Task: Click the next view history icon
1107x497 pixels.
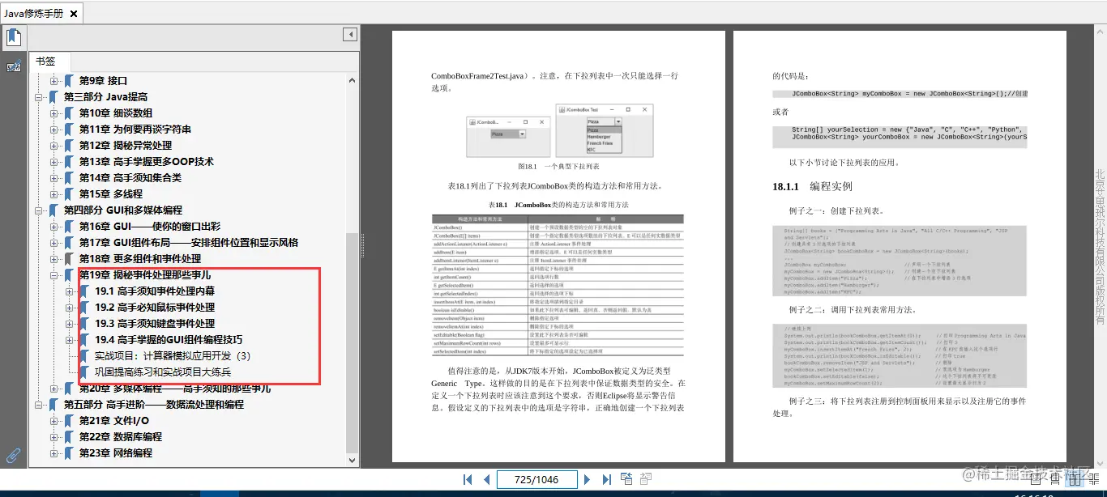Action: click(x=647, y=478)
